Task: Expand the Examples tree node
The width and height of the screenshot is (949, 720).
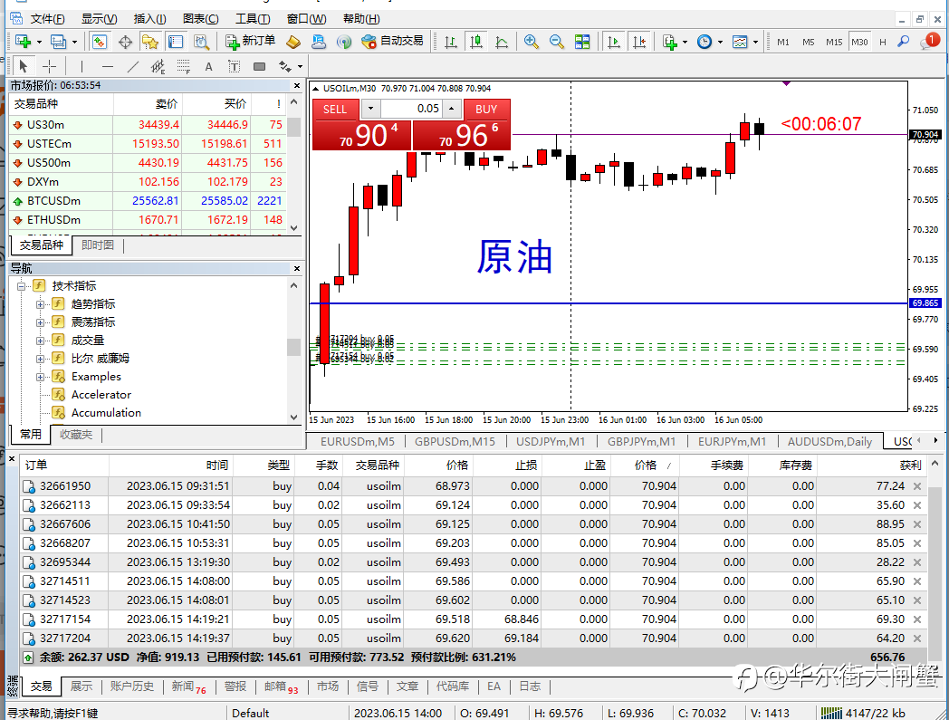Action: [40, 377]
